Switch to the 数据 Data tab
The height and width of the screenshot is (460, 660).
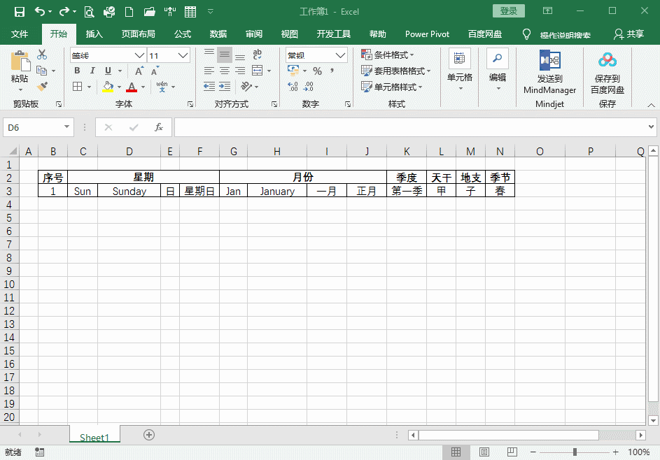pyautogui.click(x=218, y=34)
